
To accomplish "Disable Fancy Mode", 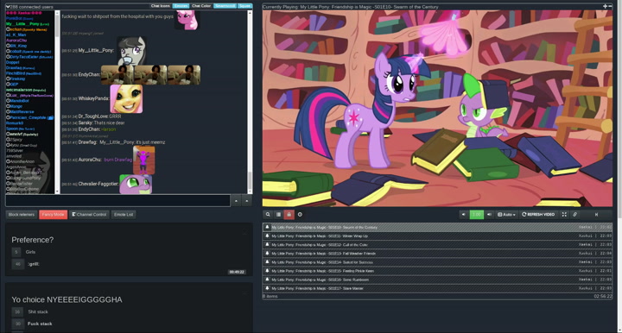I will [54, 215].
